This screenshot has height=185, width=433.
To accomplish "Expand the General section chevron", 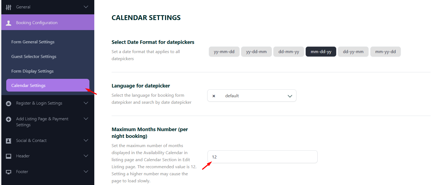I will [86, 7].
